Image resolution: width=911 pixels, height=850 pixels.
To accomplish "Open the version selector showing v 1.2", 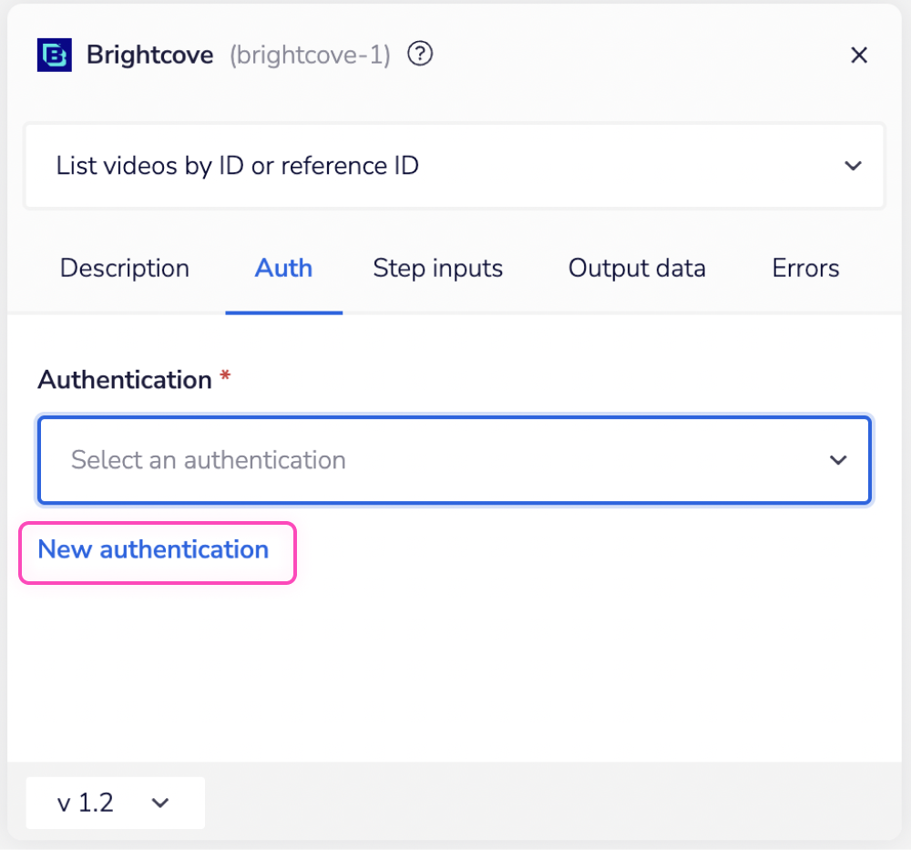I will tap(115, 803).
